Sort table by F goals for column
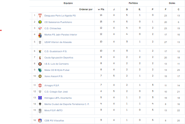The width and height of the screenshot is (185, 124). [166, 9]
